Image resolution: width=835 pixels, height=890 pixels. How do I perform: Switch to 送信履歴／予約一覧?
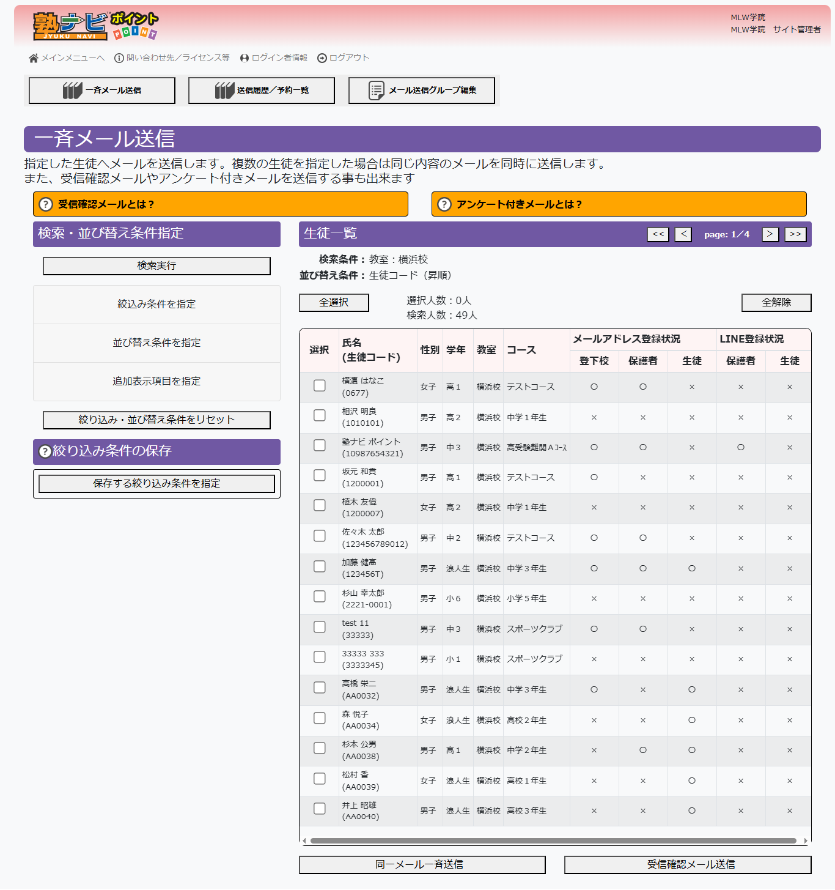point(261,90)
